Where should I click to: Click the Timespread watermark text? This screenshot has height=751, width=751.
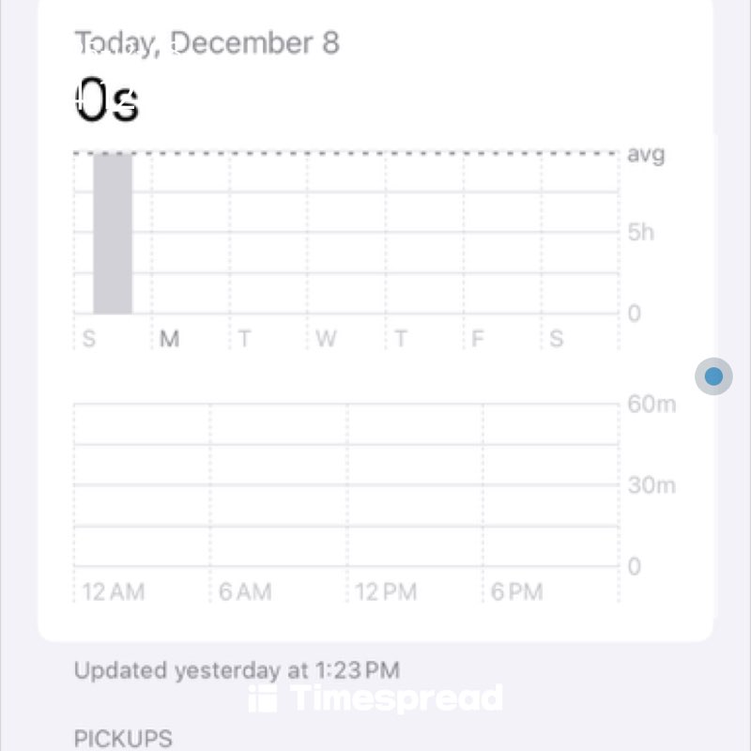[x=396, y=699]
